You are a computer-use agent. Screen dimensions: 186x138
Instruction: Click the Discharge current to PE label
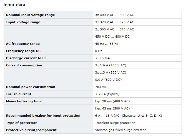pyautogui.click(x=26, y=58)
